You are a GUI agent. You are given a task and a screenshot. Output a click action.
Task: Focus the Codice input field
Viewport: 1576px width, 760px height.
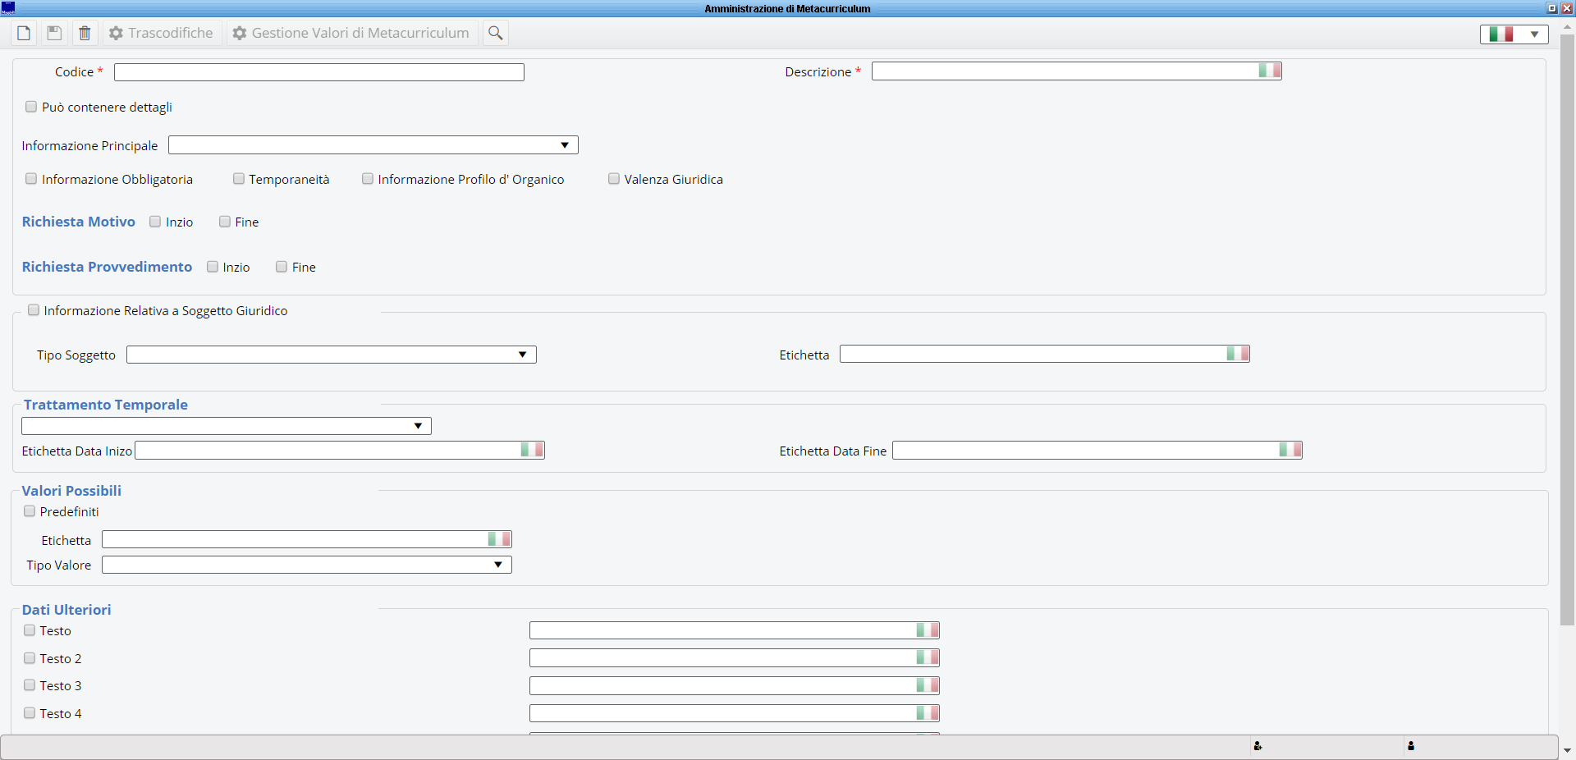318,72
